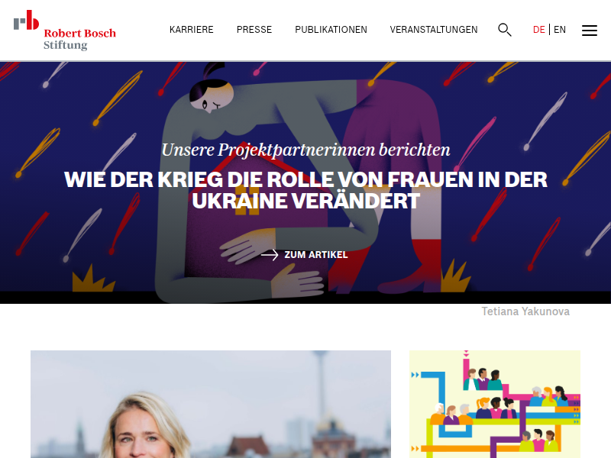The width and height of the screenshot is (611, 458).
Task: Click the Tetiana Yakunova image credit
Action: tap(525, 311)
